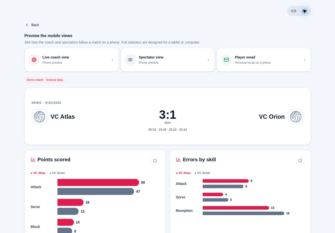Click the VC Atlas team logo

tap(39, 117)
